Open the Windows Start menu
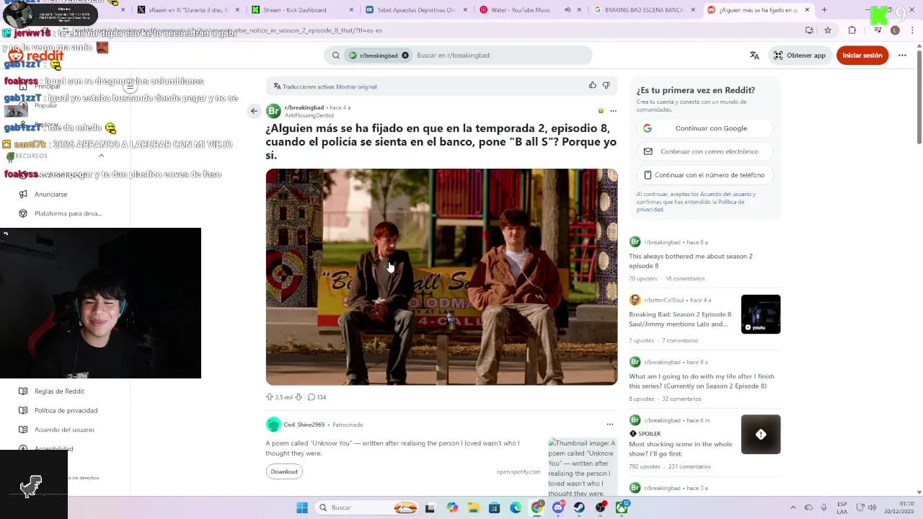Viewport: 923px width, 519px height. [x=302, y=507]
